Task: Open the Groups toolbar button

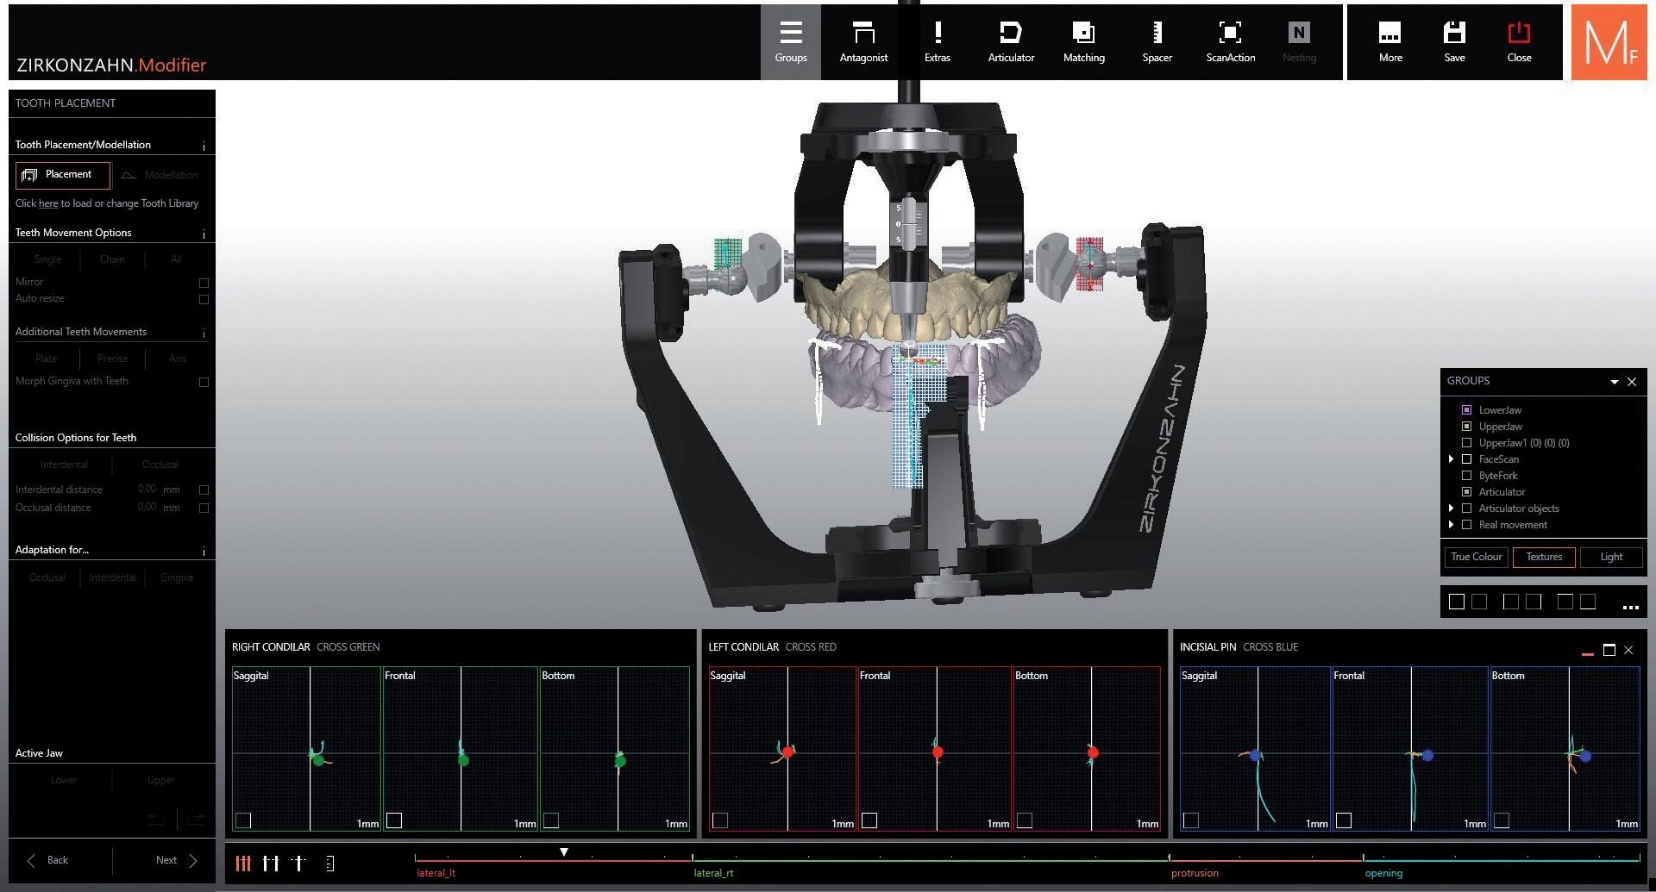Action: (790, 42)
